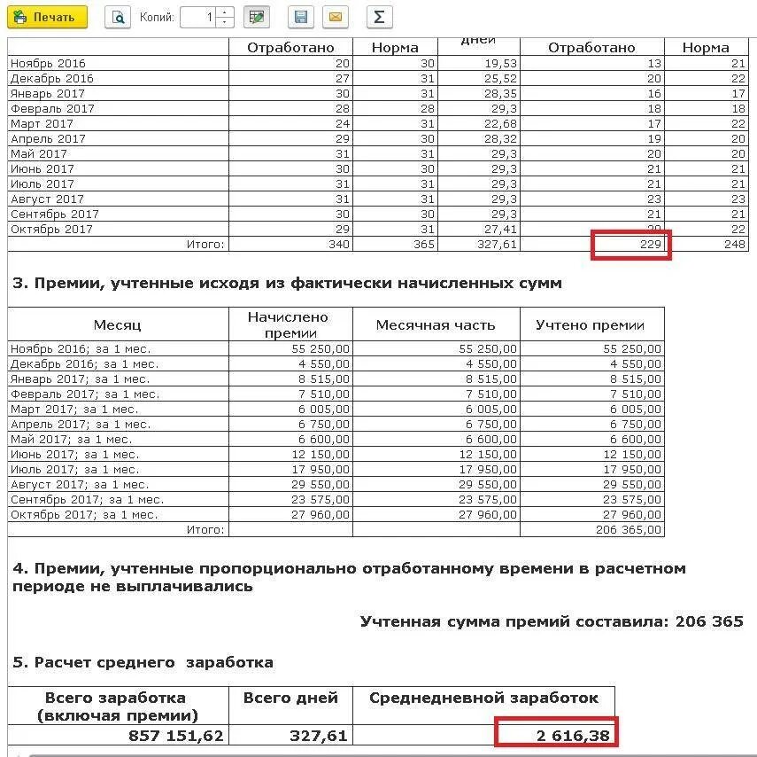Select the Октябрь 2017 row label in the days table
Viewport: 757px width, 757px height.
[51, 229]
